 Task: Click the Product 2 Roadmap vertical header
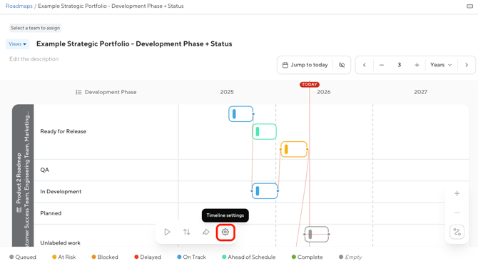click(19, 178)
